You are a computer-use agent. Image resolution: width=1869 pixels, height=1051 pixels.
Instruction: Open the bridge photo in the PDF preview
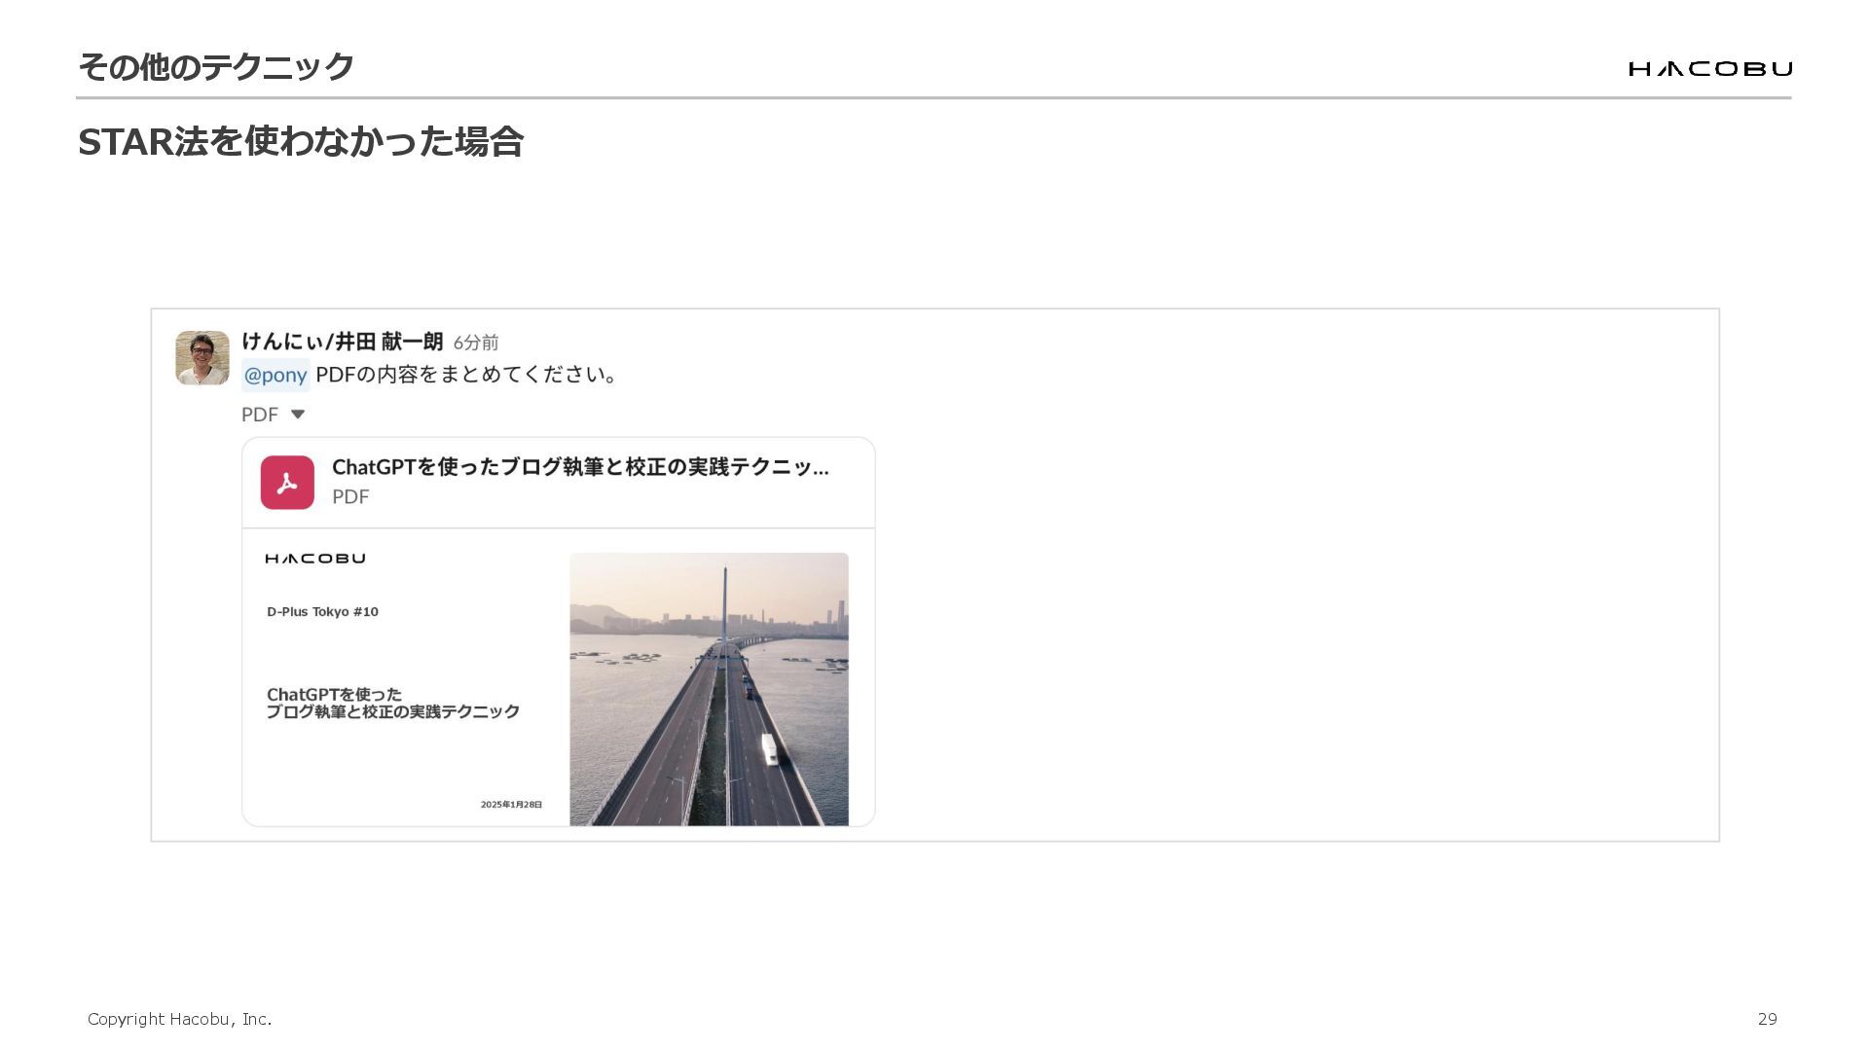tap(709, 689)
